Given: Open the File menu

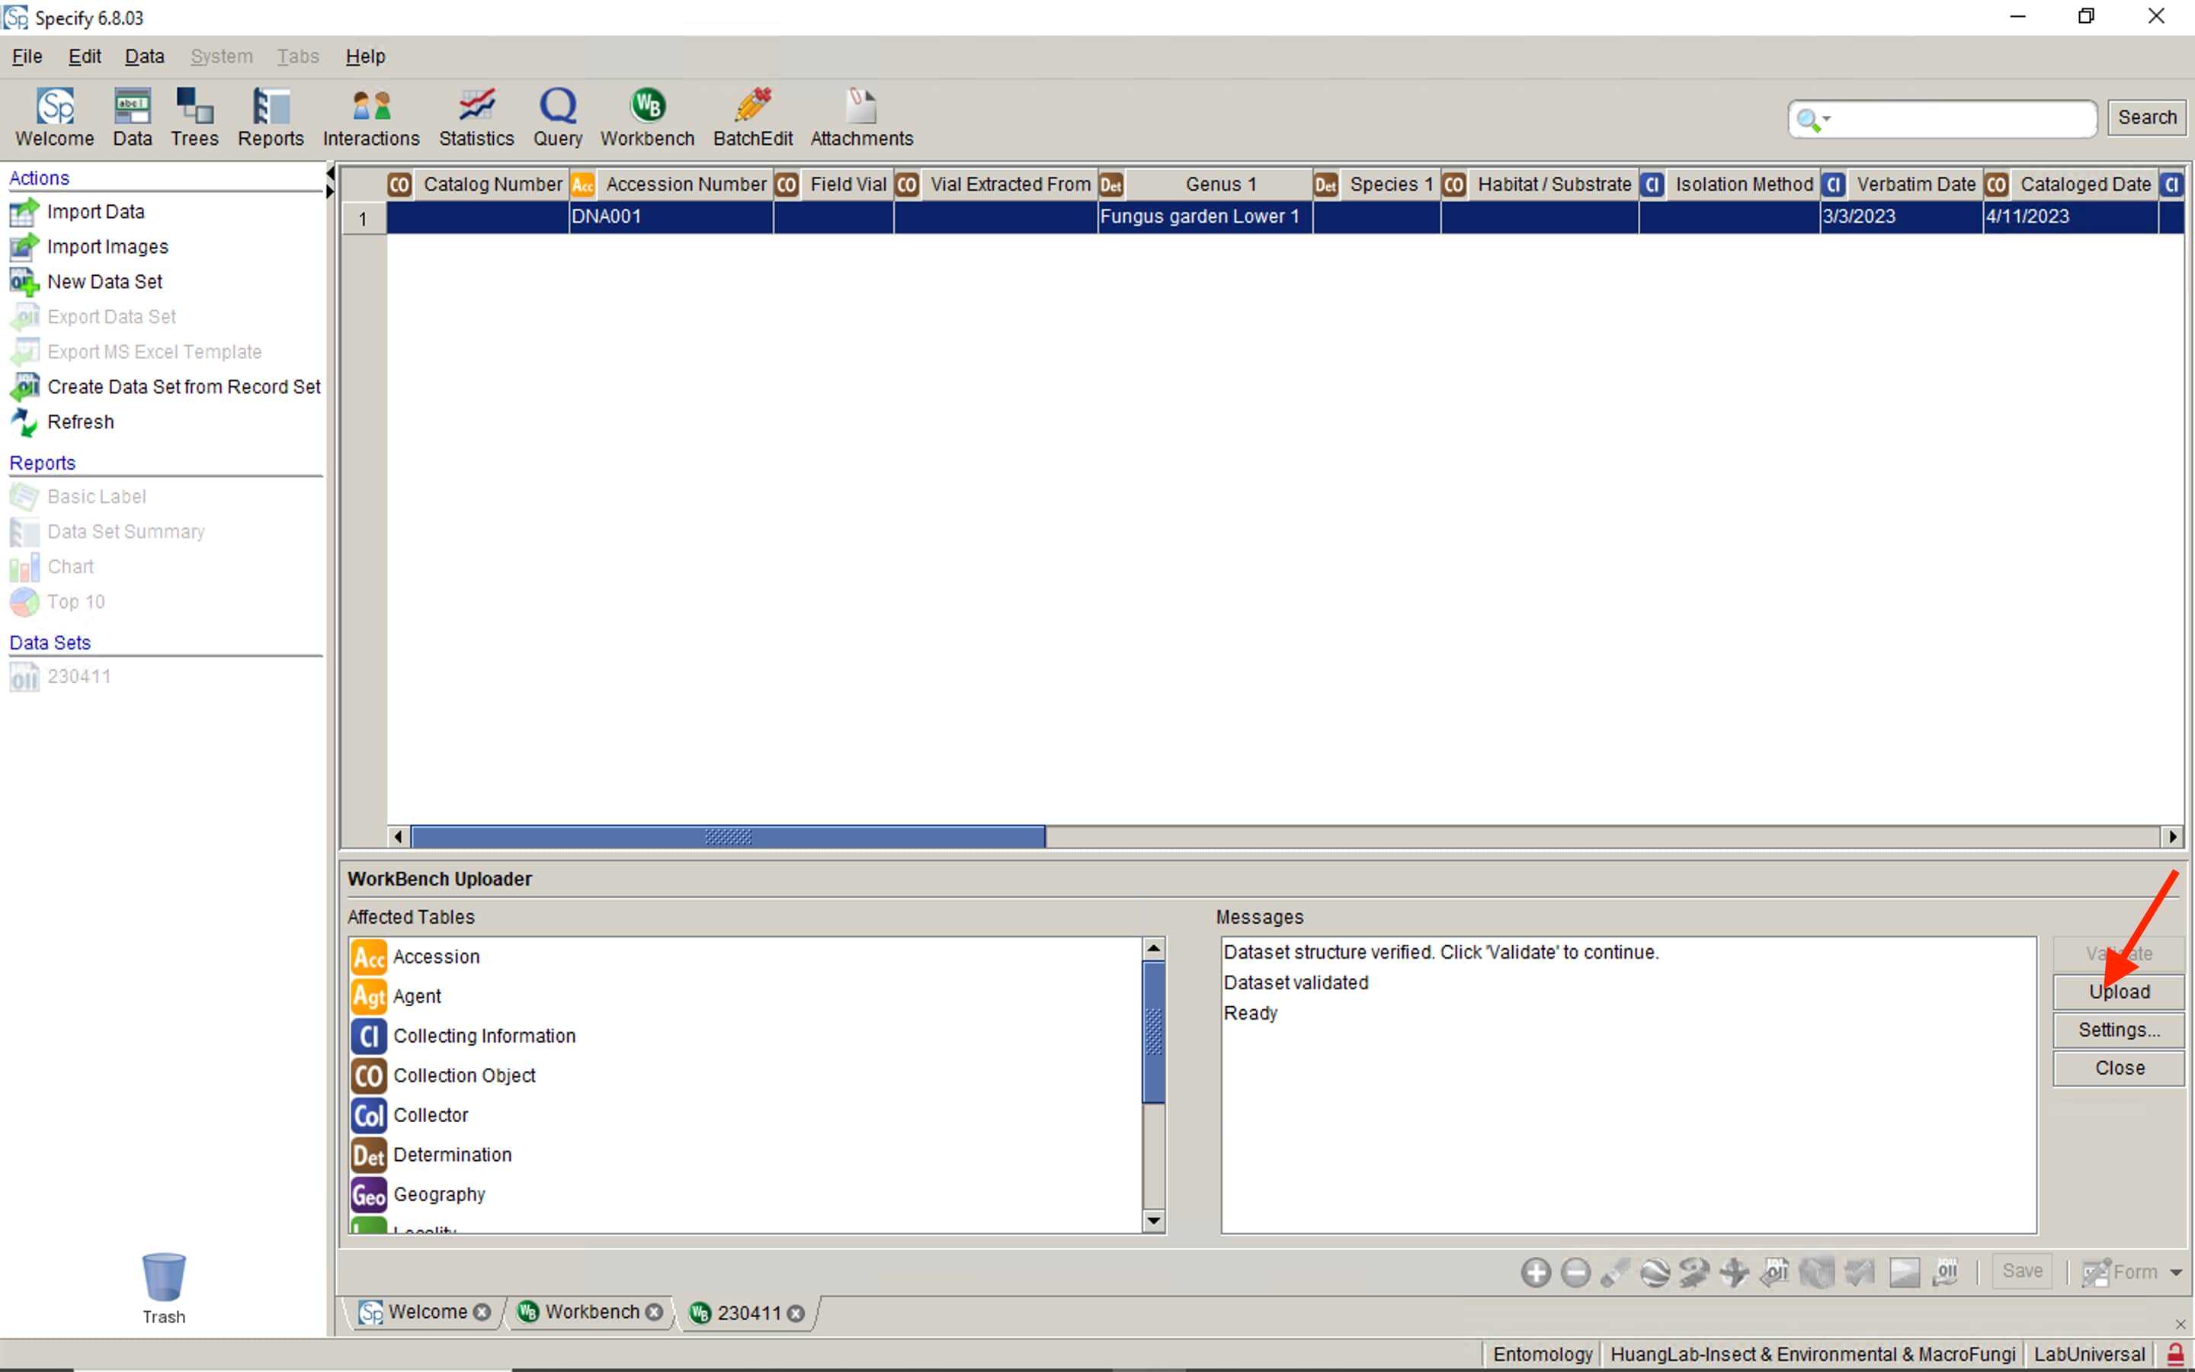Looking at the screenshot, I should coord(27,56).
